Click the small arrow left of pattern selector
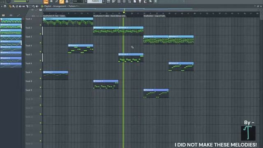 (86, 1)
